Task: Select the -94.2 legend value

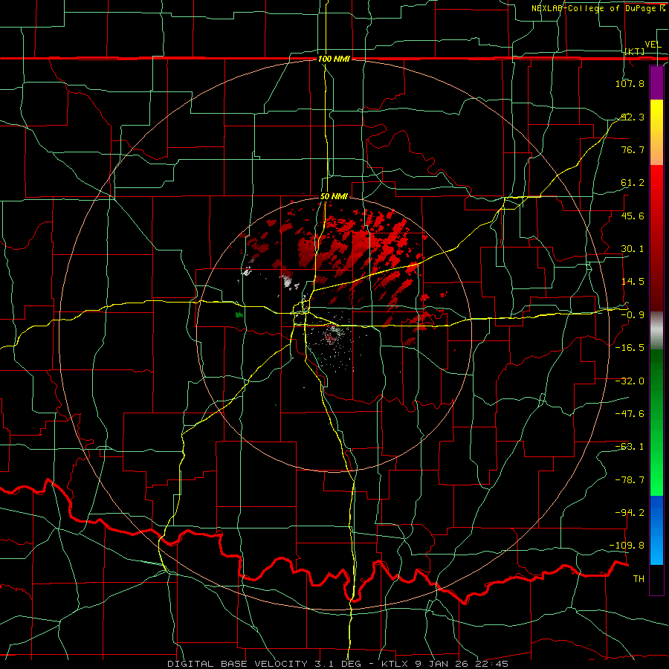Action: pos(630,513)
